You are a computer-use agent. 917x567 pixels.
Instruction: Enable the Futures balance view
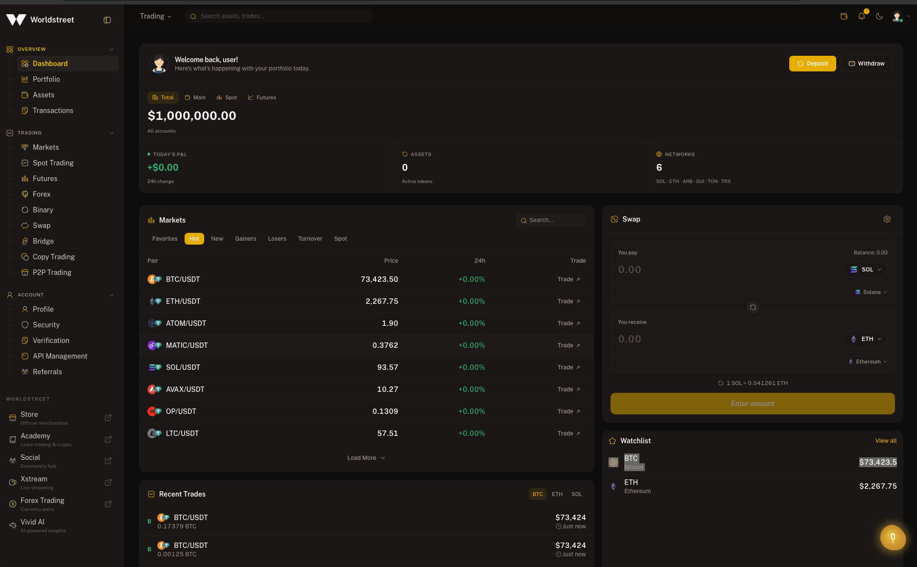pos(262,97)
